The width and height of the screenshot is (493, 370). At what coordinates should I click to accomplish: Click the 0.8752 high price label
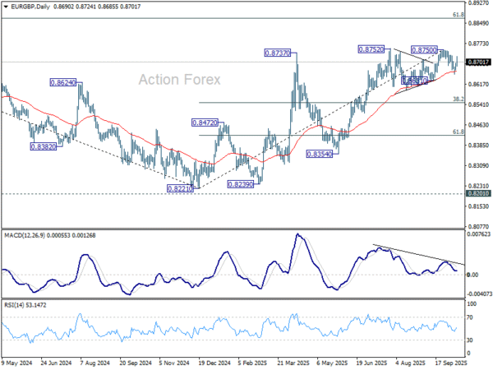372,49
